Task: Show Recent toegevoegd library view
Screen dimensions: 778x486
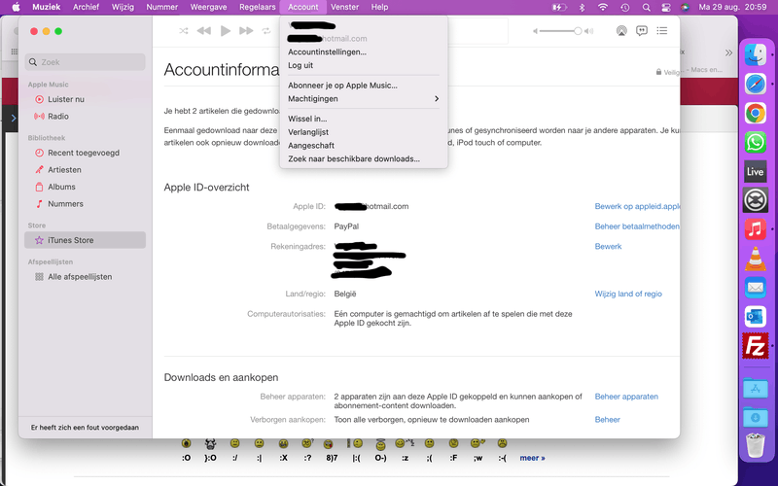Action: pos(85,153)
